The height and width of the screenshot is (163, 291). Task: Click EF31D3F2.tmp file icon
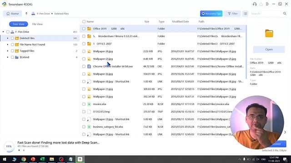pyautogui.click(x=89, y=112)
